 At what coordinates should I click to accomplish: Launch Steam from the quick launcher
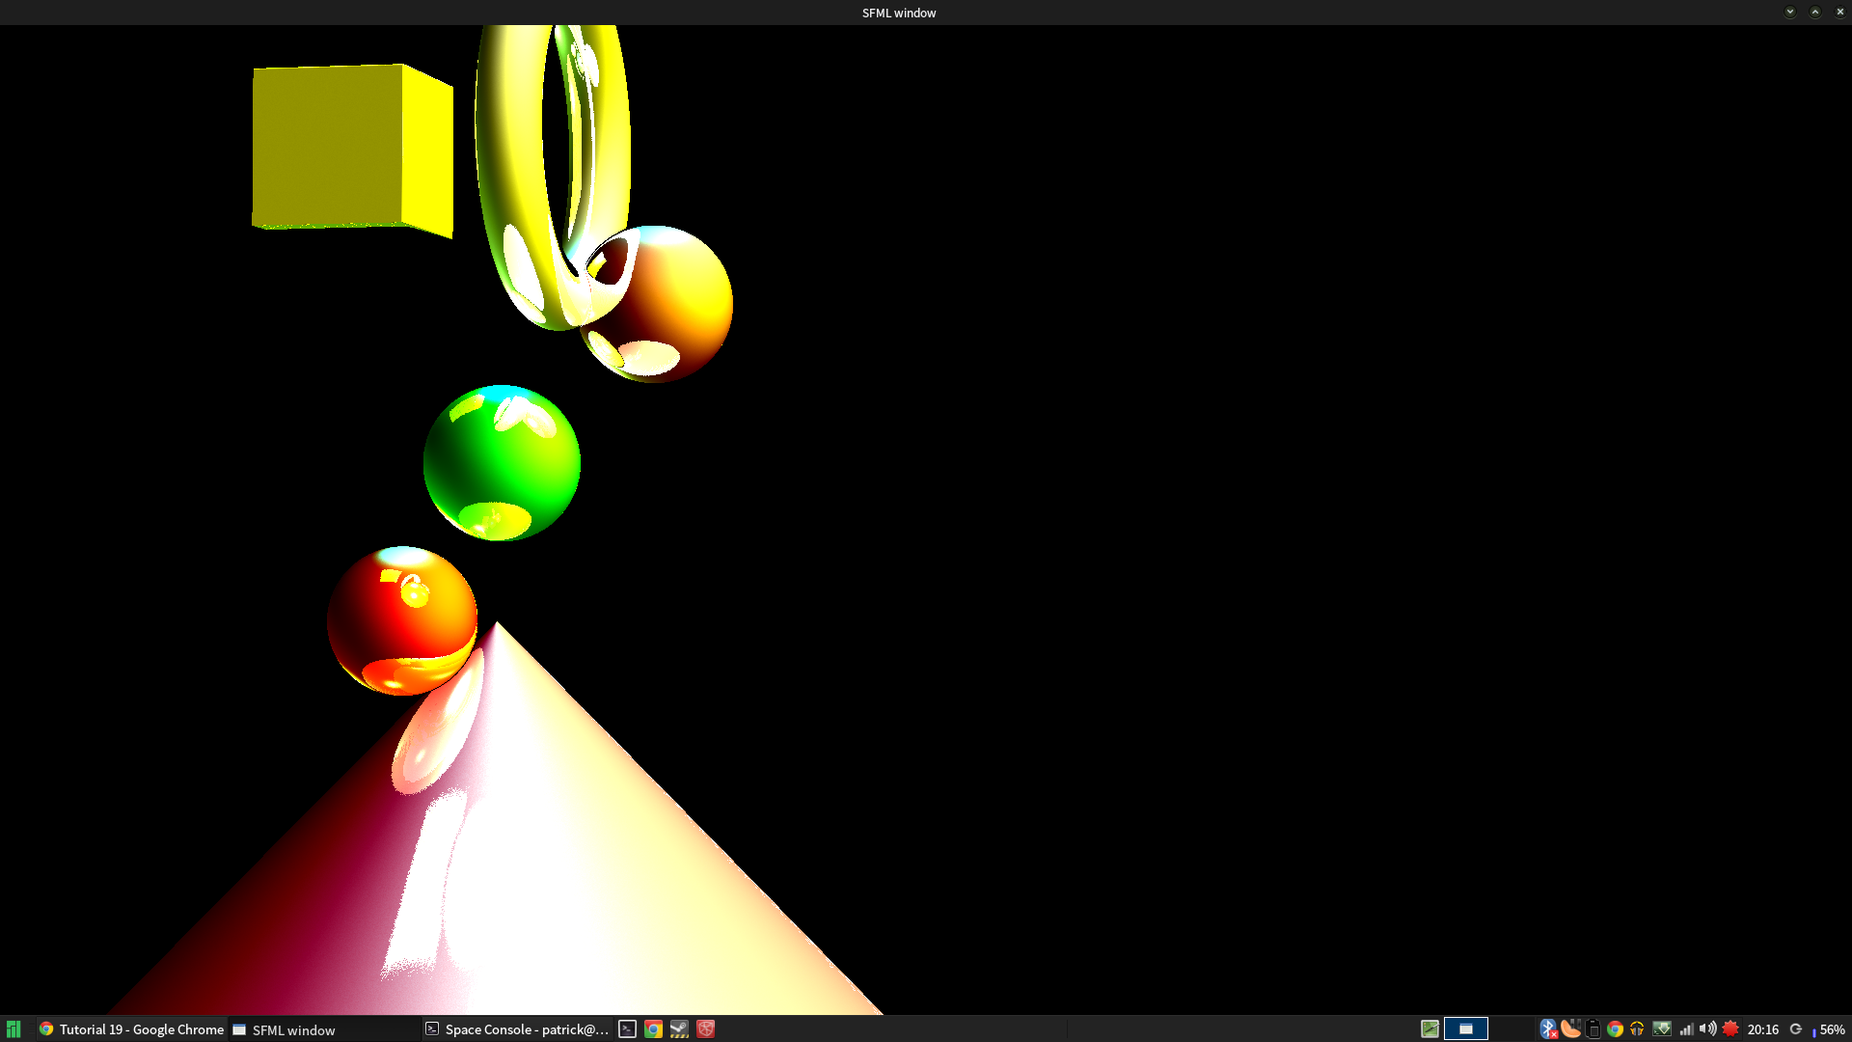click(x=679, y=1029)
